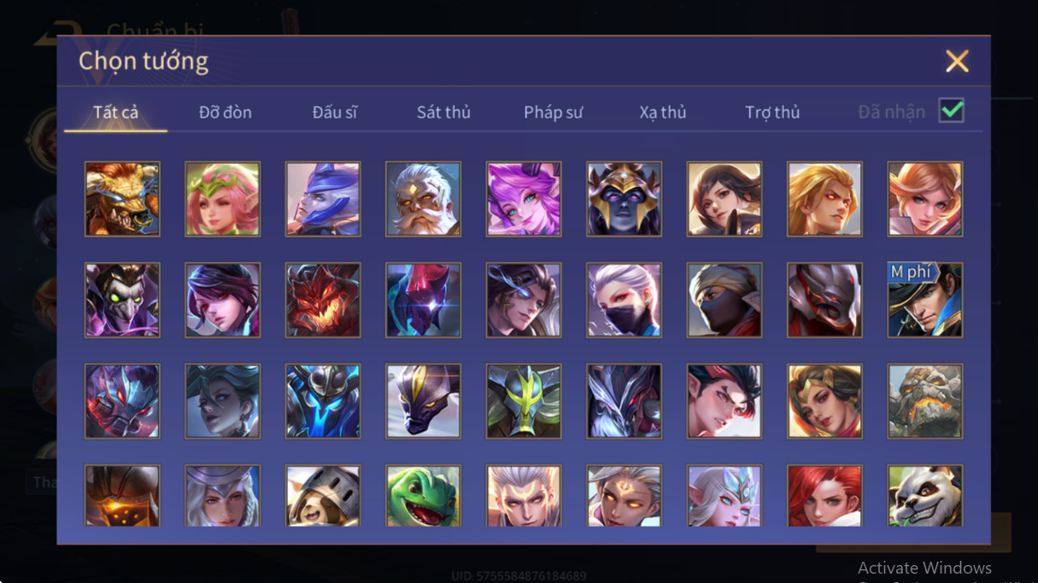Screen dimensions: 1038x583
Task: Choose the hero wearing golden tiara with red gem
Action: click(824, 401)
